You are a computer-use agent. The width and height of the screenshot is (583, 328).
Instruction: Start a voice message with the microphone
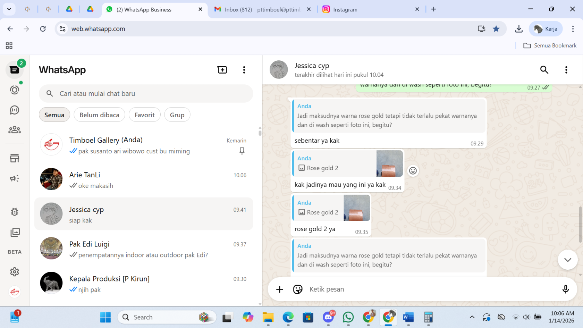coord(565,289)
